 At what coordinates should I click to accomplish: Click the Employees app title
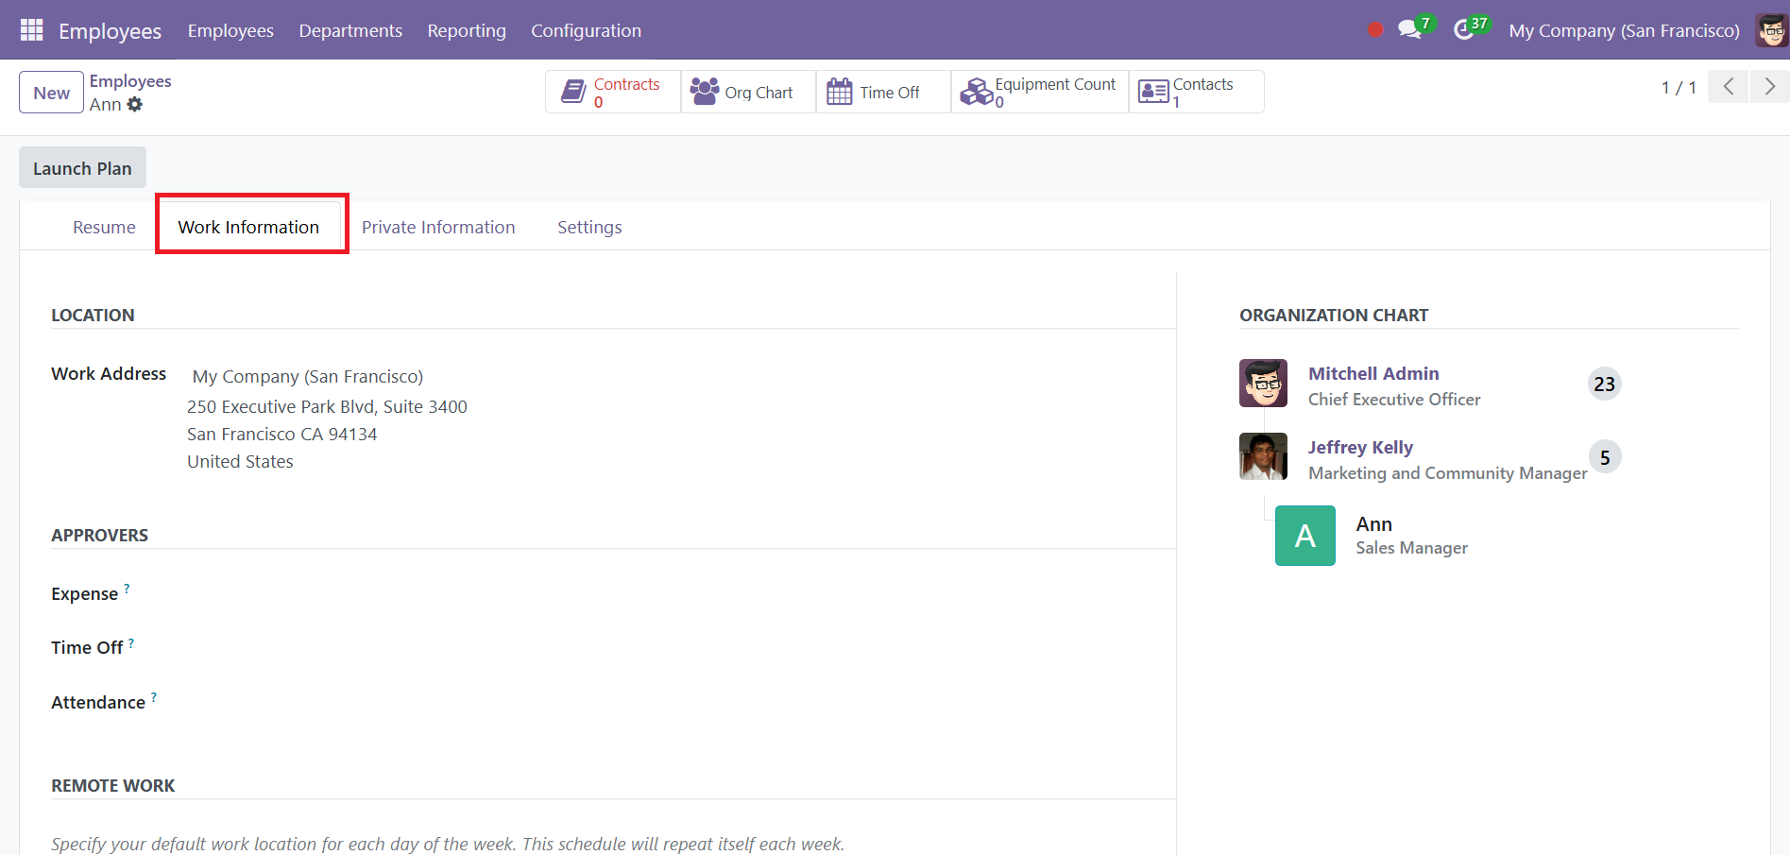point(110,30)
